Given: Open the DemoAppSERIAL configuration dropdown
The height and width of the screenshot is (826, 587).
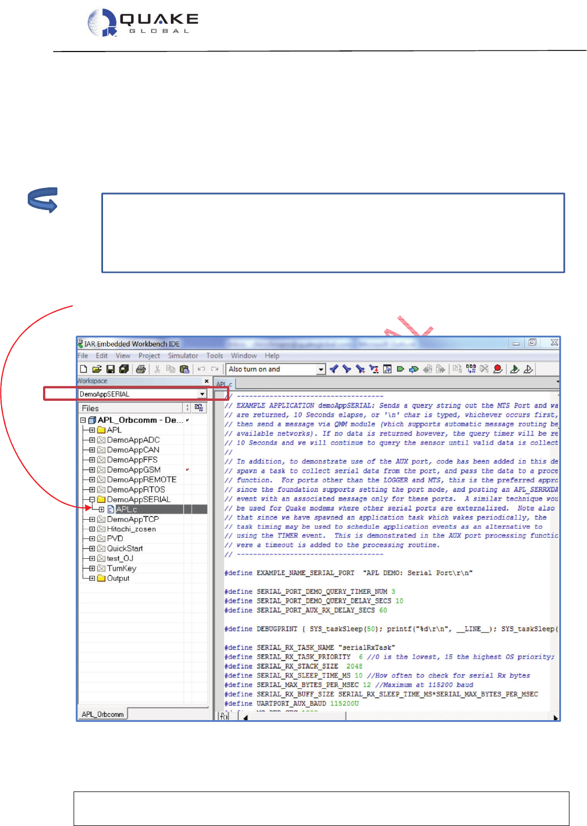Looking at the screenshot, I should point(202,394).
